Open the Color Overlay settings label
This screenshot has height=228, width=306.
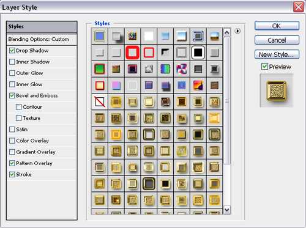(32, 141)
